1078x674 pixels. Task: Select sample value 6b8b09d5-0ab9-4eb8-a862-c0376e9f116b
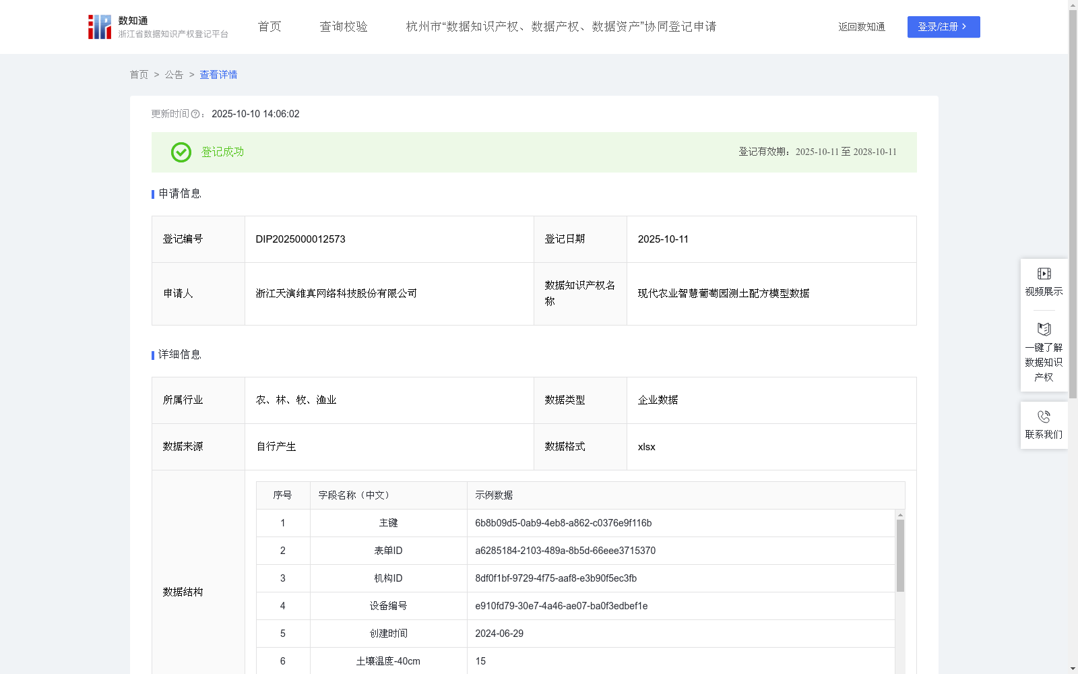[x=563, y=523]
